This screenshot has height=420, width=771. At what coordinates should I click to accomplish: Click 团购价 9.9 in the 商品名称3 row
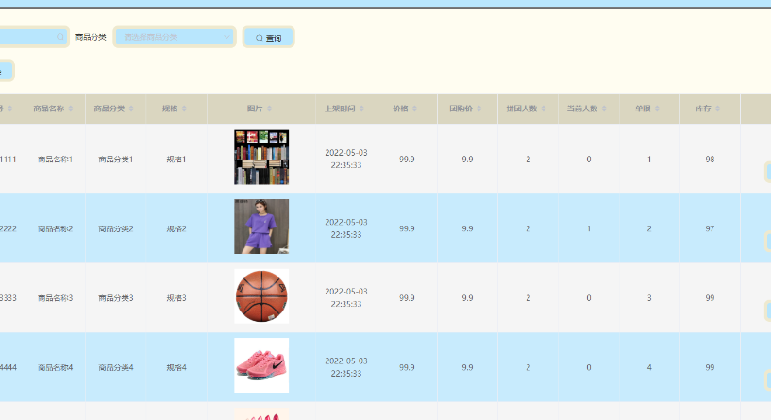click(x=467, y=298)
